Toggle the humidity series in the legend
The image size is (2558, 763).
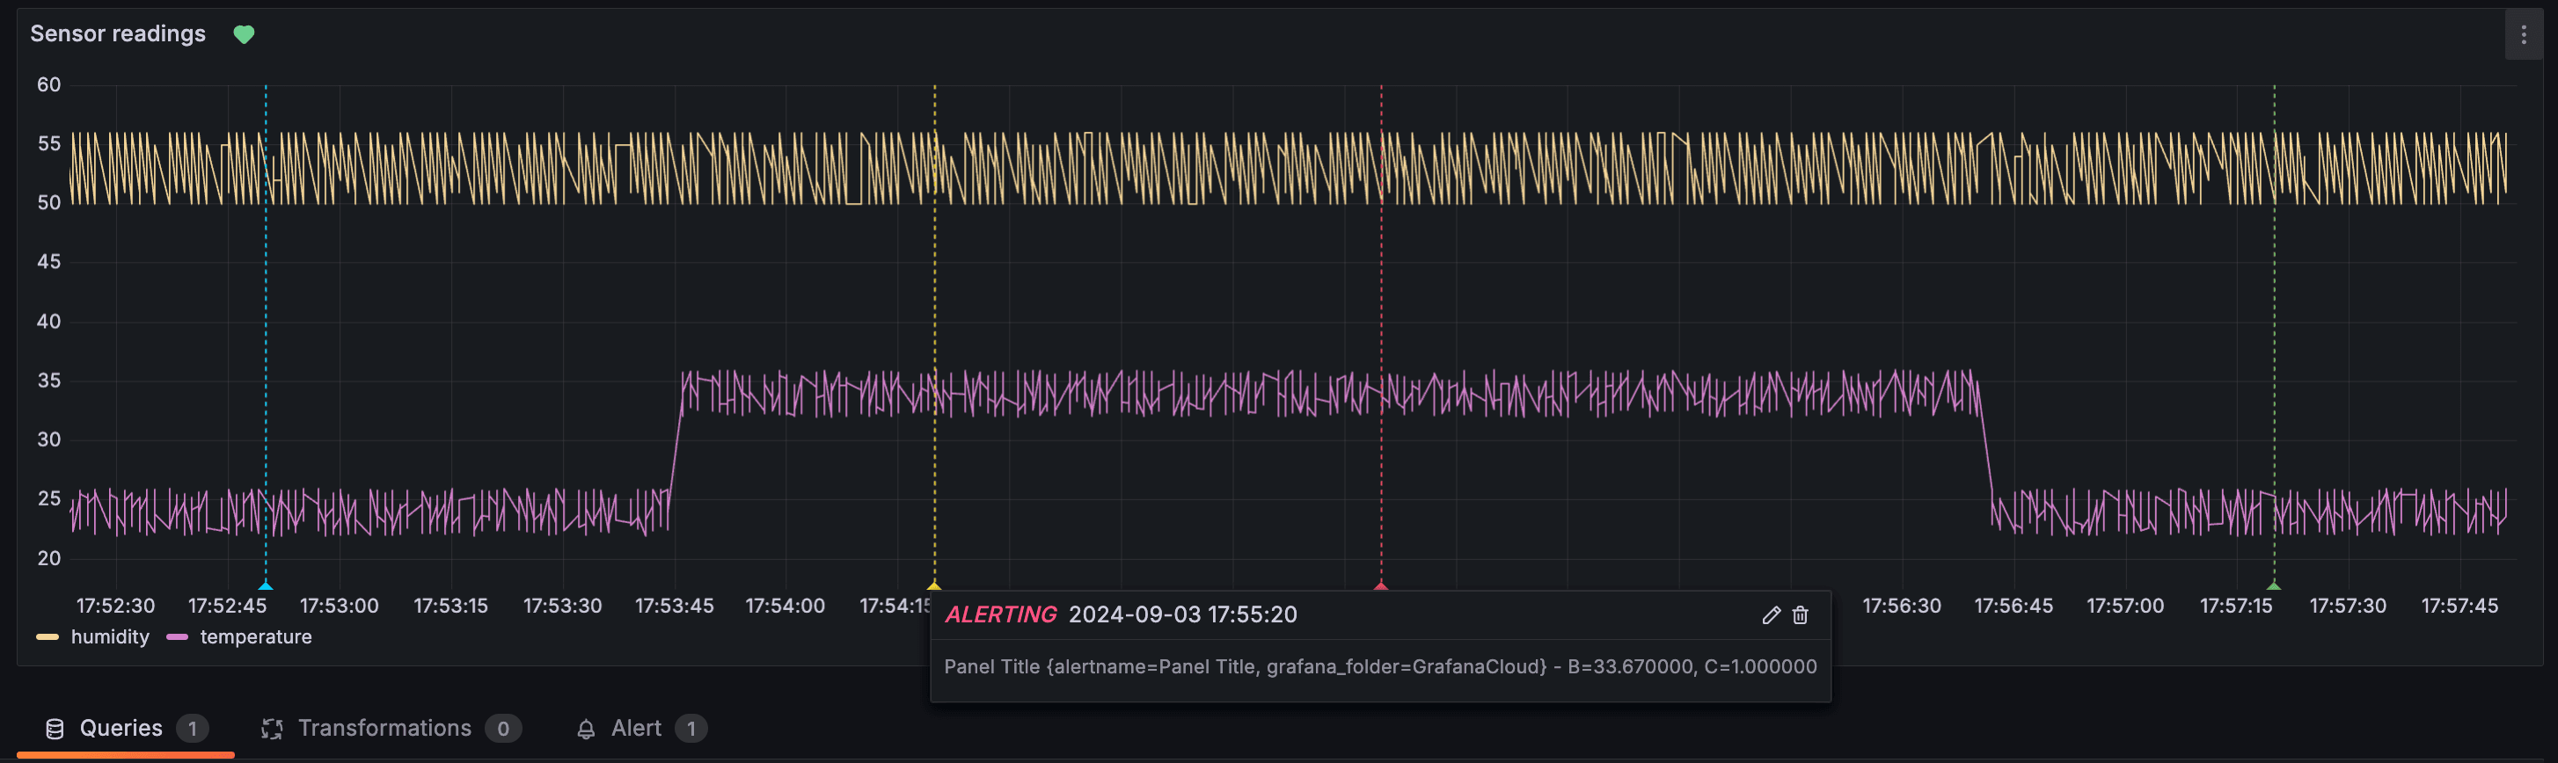tap(109, 637)
